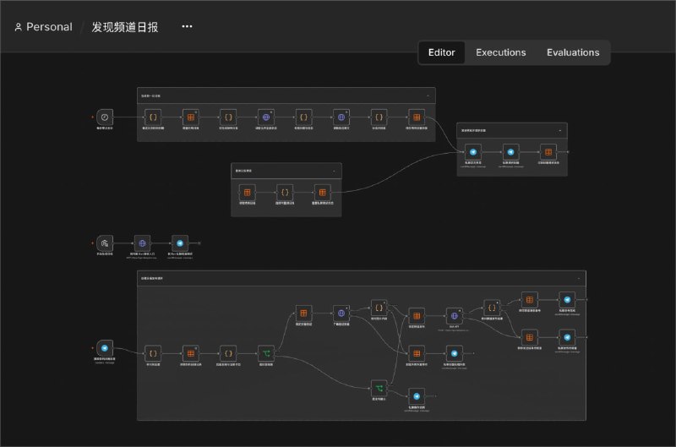Select second Telegram node in right group
The image size is (676, 447).
(510, 152)
